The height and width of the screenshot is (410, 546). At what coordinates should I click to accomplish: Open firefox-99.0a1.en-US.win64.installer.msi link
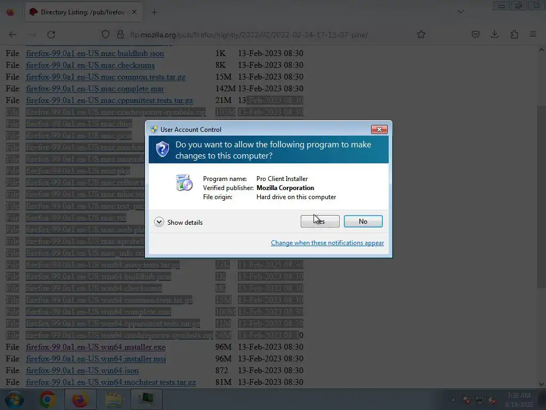click(96, 359)
